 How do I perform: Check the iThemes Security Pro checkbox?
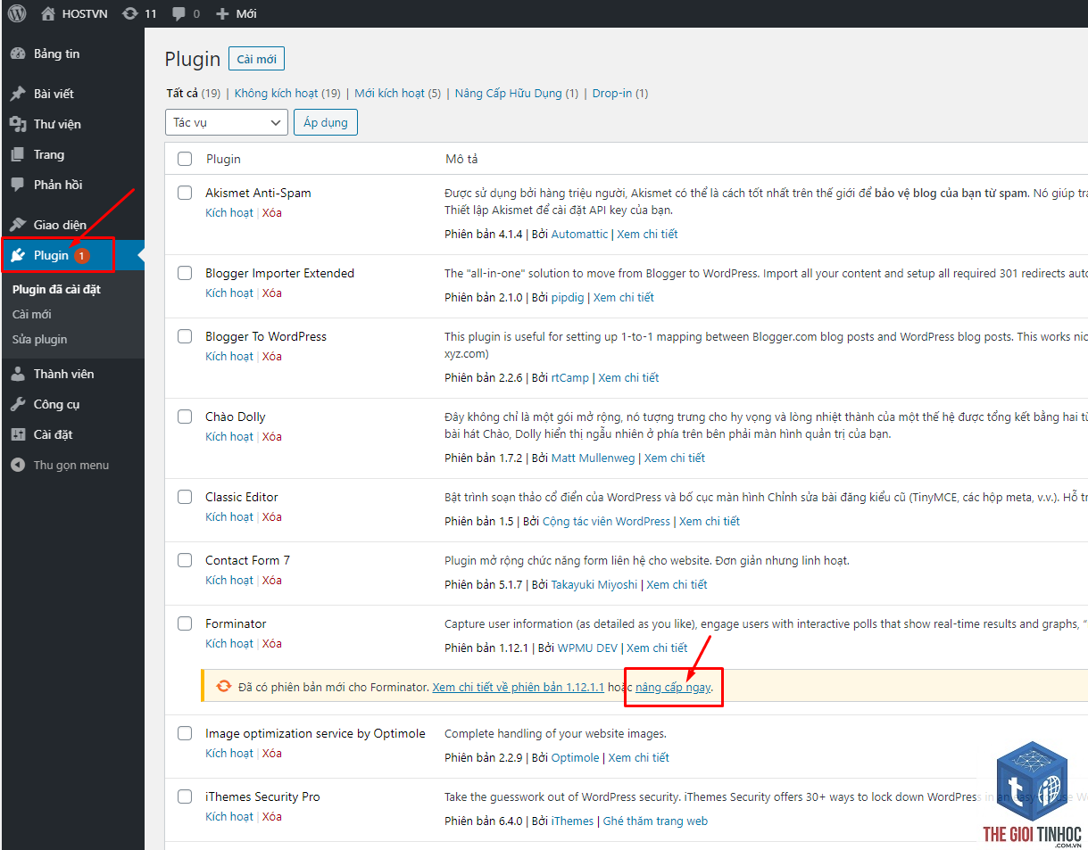(185, 796)
